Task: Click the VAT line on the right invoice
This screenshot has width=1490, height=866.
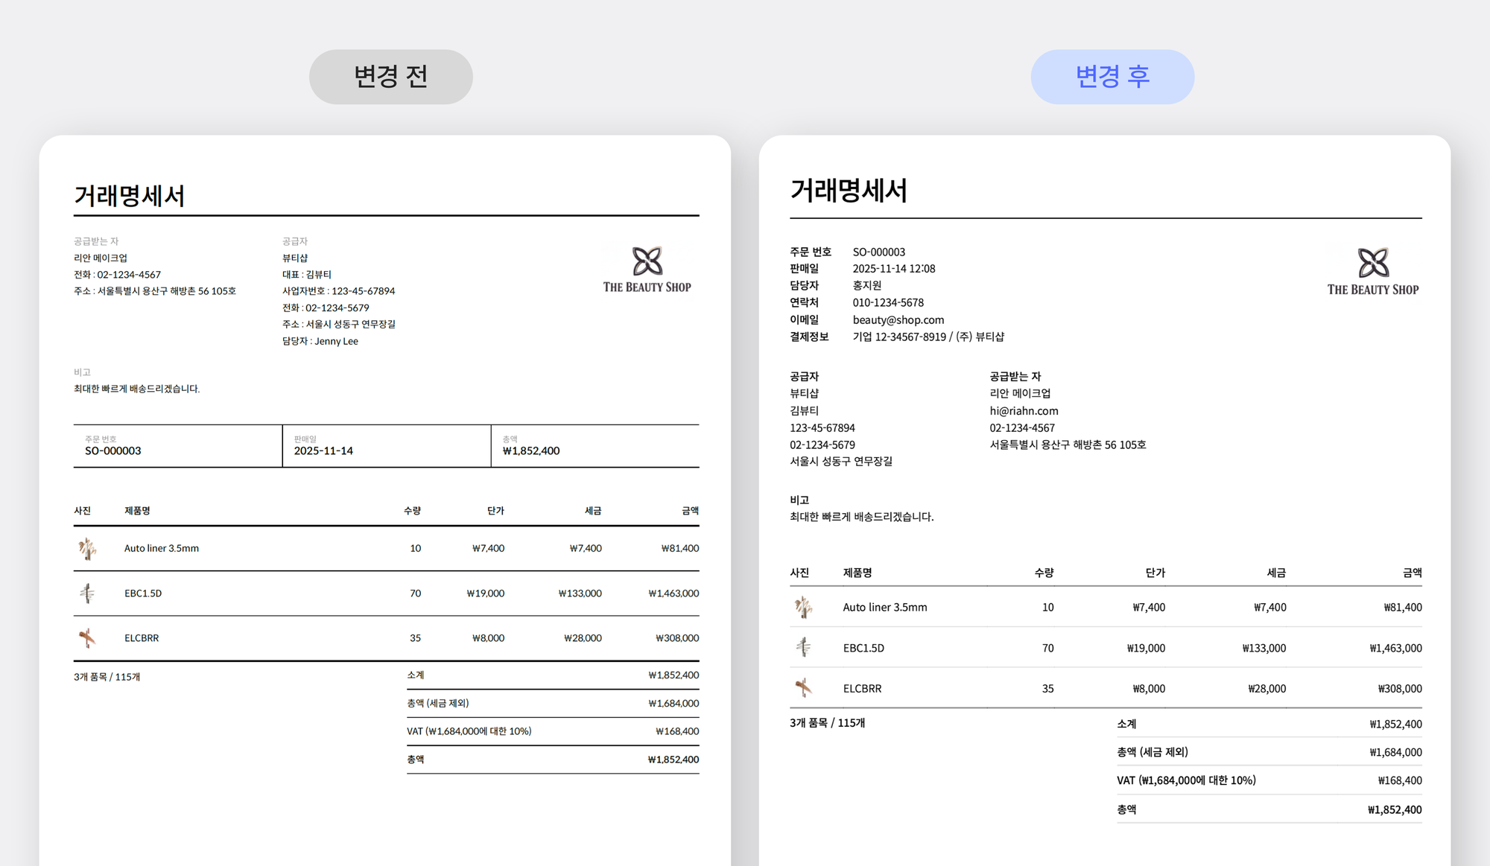Action: pyautogui.click(x=1186, y=780)
